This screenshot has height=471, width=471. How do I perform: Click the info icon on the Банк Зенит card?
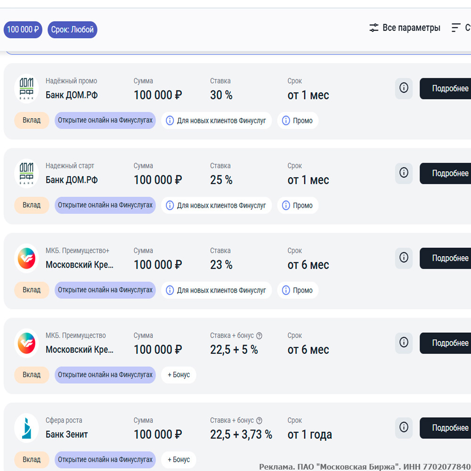(404, 428)
